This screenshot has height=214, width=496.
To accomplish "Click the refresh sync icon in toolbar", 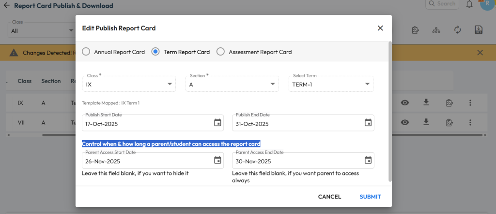I will [457, 30].
